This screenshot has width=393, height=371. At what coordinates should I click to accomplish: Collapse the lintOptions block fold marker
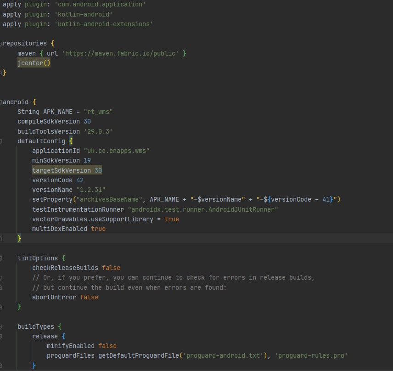pyautogui.click(x=1, y=259)
